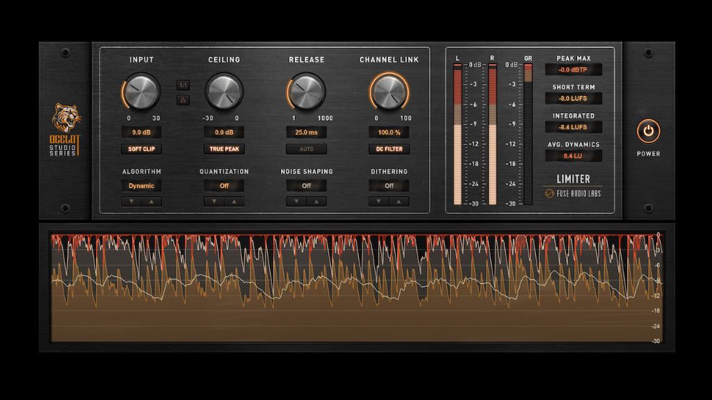The width and height of the screenshot is (712, 400).
Task: Click the Input gain knob
Action: pyautogui.click(x=141, y=91)
